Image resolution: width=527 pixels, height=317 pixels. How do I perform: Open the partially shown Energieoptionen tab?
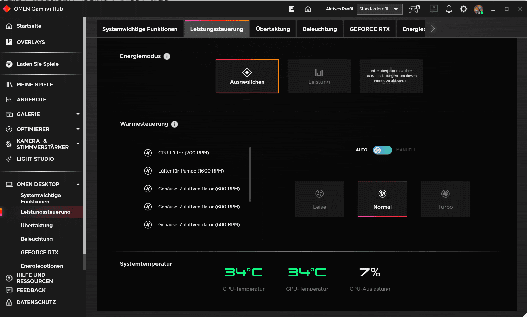[x=411, y=29]
